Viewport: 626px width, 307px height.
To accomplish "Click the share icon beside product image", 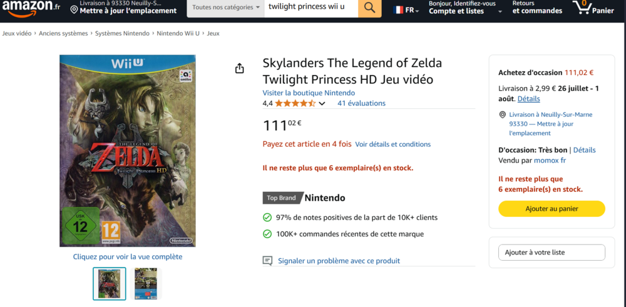I will click(239, 68).
